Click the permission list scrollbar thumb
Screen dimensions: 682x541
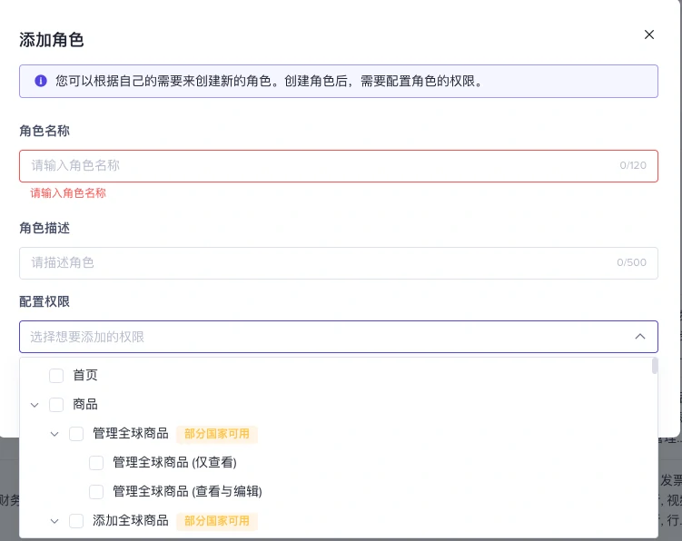coord(655,367)
